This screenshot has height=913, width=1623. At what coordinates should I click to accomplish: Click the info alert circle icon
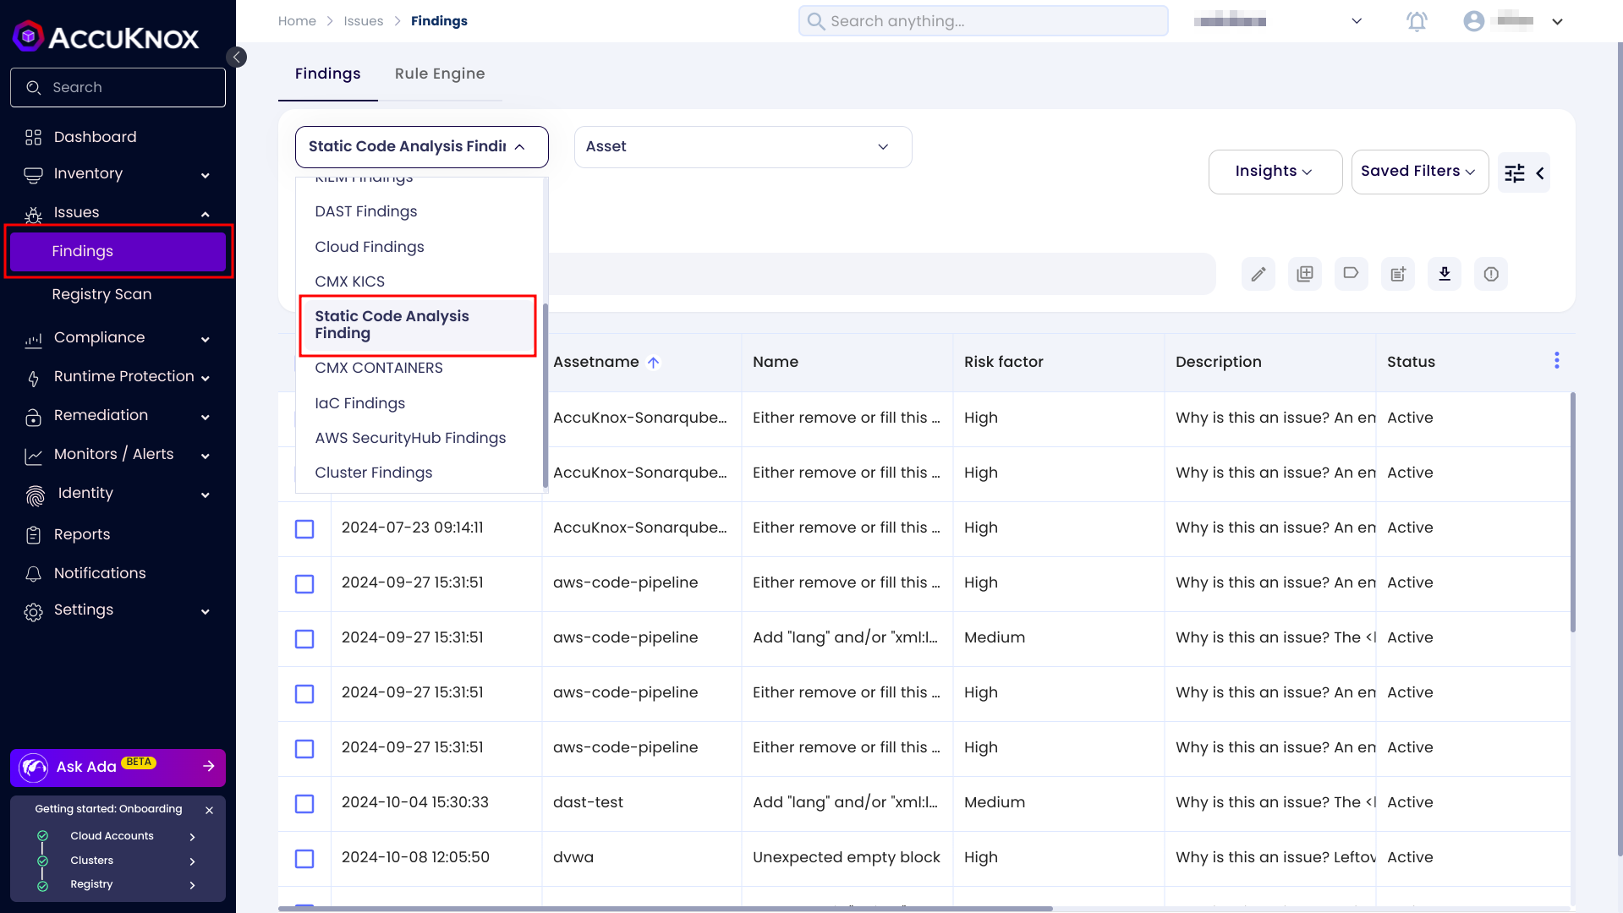coord(1491,274)
